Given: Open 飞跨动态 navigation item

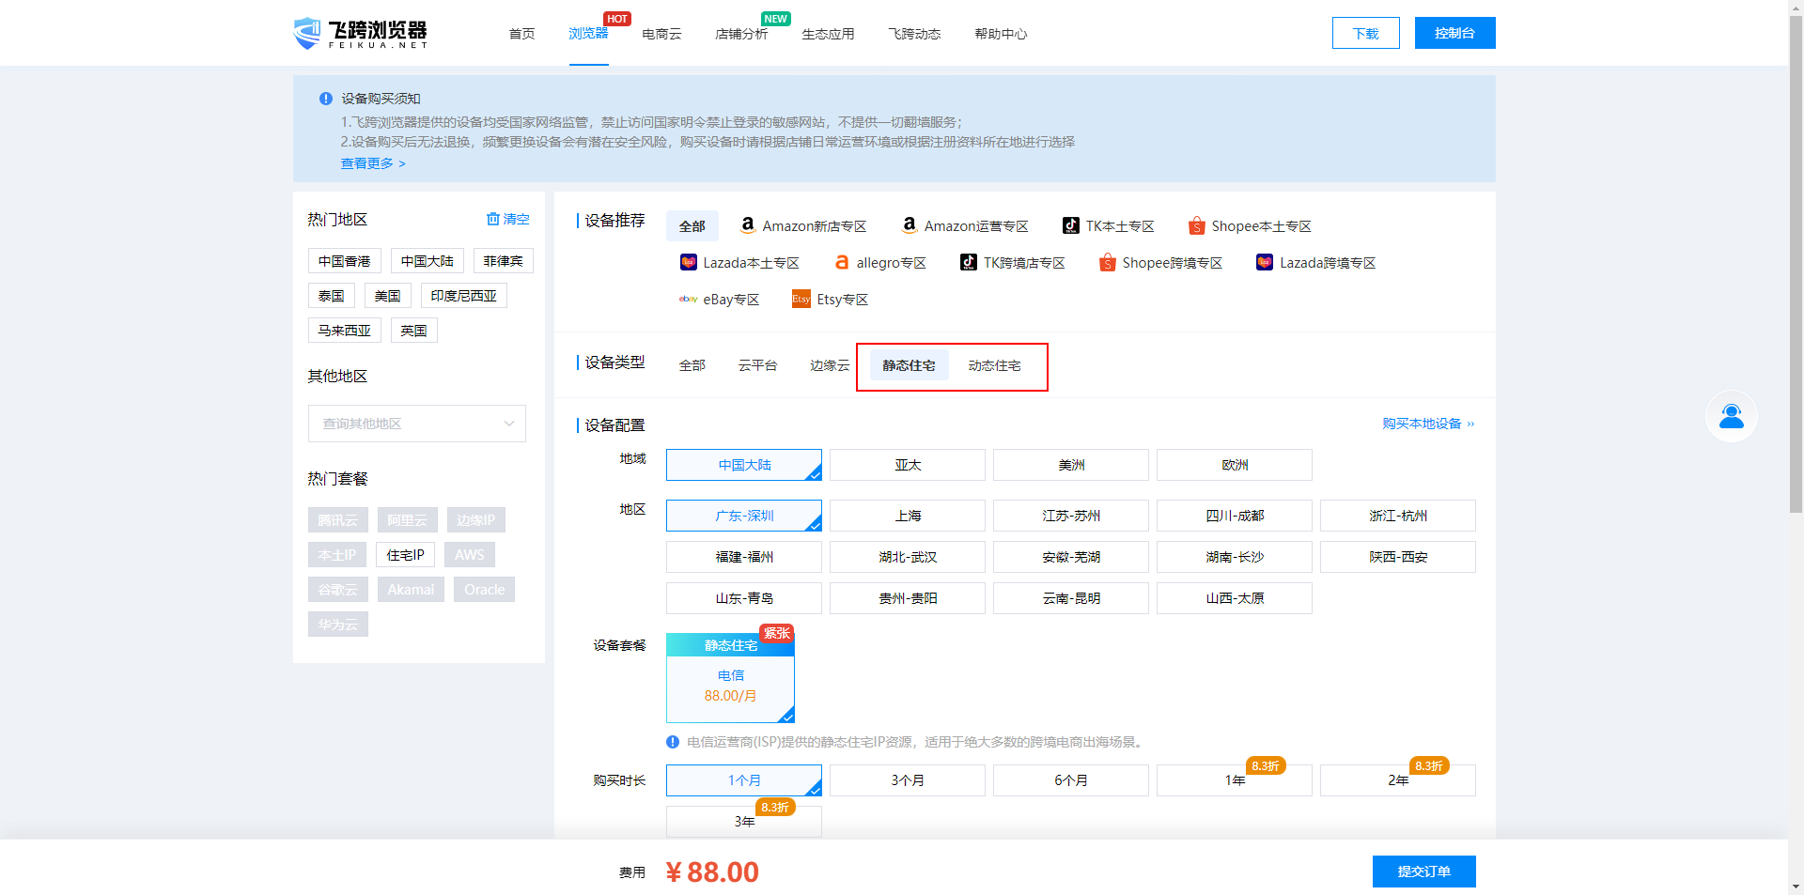Looking at the screenshot, I should click(x=914, y=34).
